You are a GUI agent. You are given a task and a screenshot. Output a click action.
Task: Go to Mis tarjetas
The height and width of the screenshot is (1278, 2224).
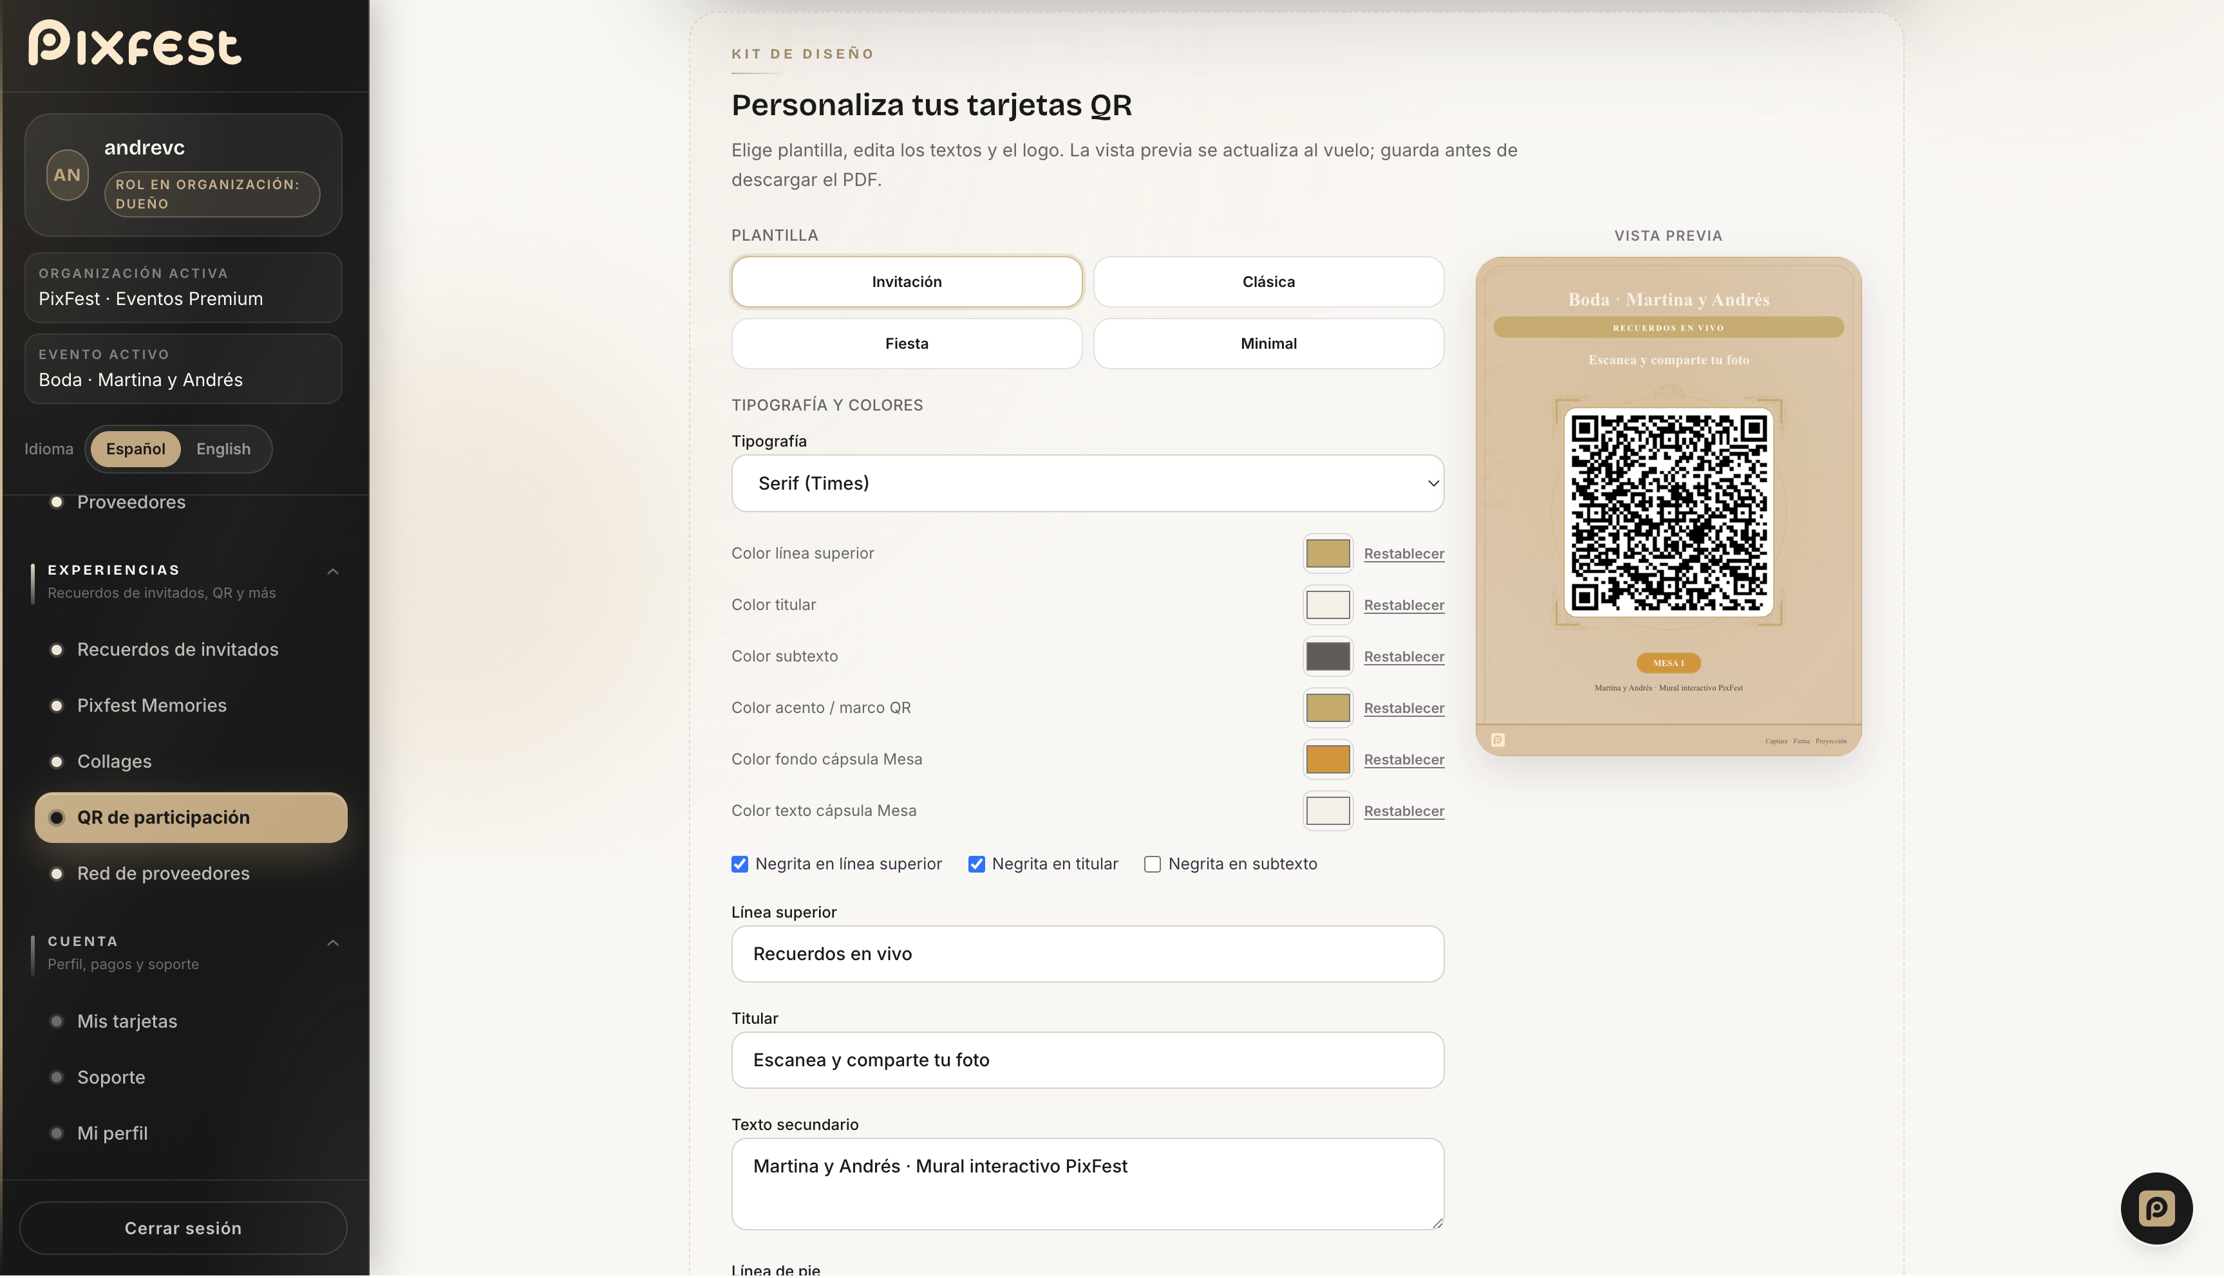pos(127,1021)
